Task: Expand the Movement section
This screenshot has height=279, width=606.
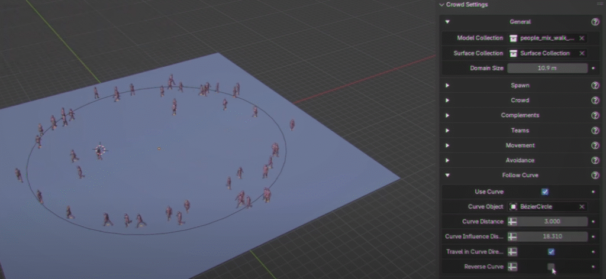Action: click(447, 145)
